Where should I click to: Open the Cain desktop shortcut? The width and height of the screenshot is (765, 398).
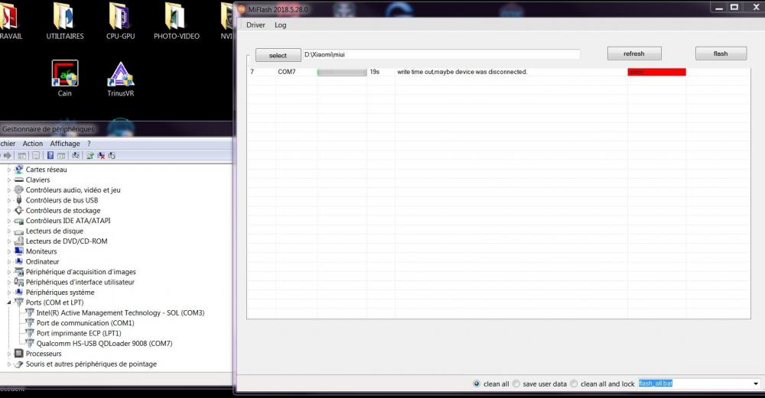click(65, 75)
